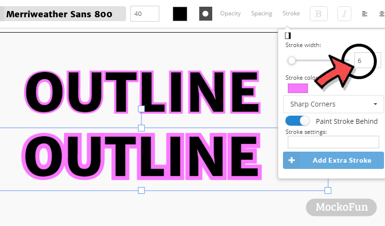The height and width of the screenshot is (226, 385).
Task: Expand corner style list via arrow
Action: point(375,104)
